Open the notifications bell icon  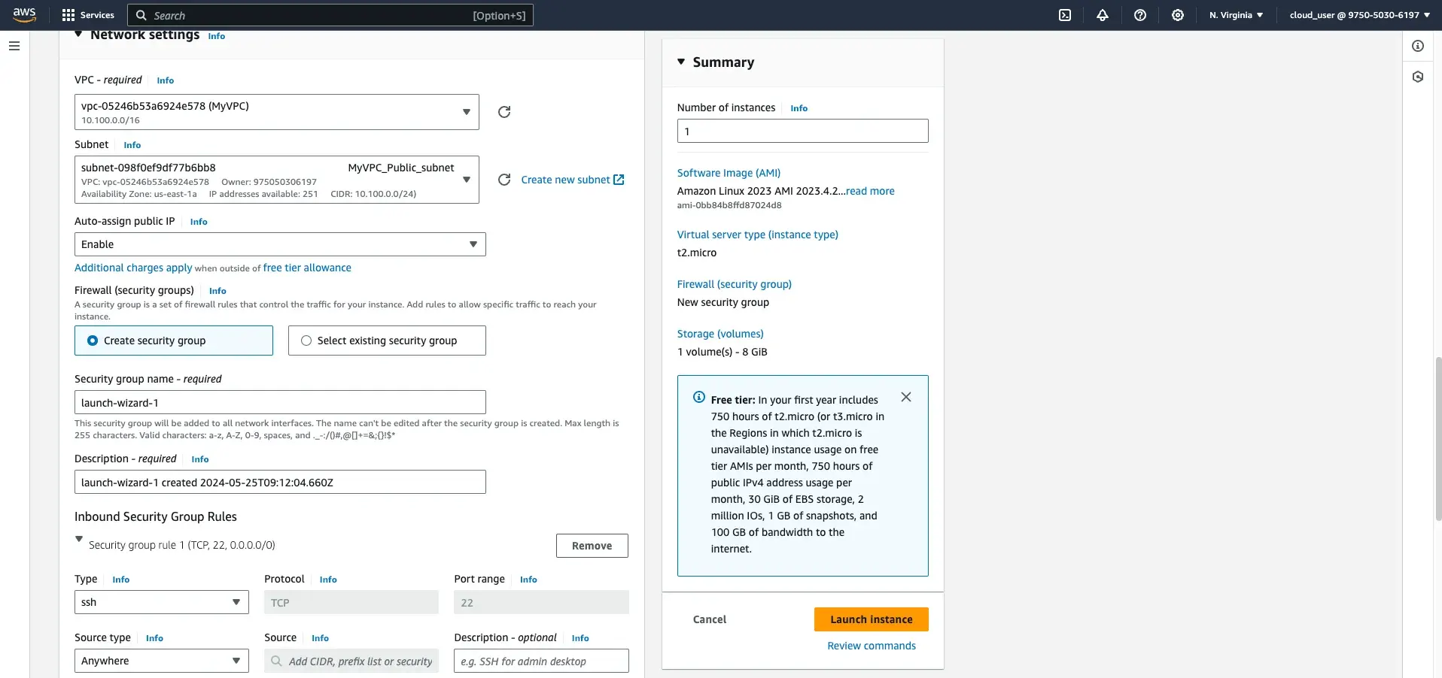(x=1102, y=15)
